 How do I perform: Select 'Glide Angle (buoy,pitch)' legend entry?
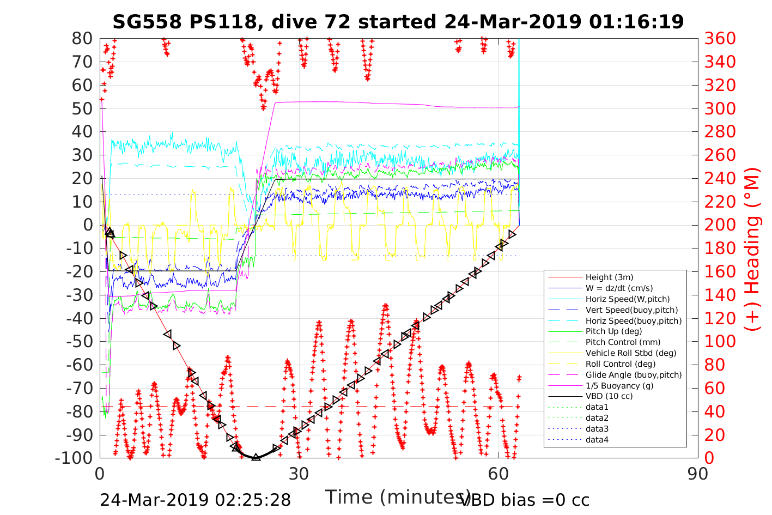pyautogui.click(x=634, y=375)
